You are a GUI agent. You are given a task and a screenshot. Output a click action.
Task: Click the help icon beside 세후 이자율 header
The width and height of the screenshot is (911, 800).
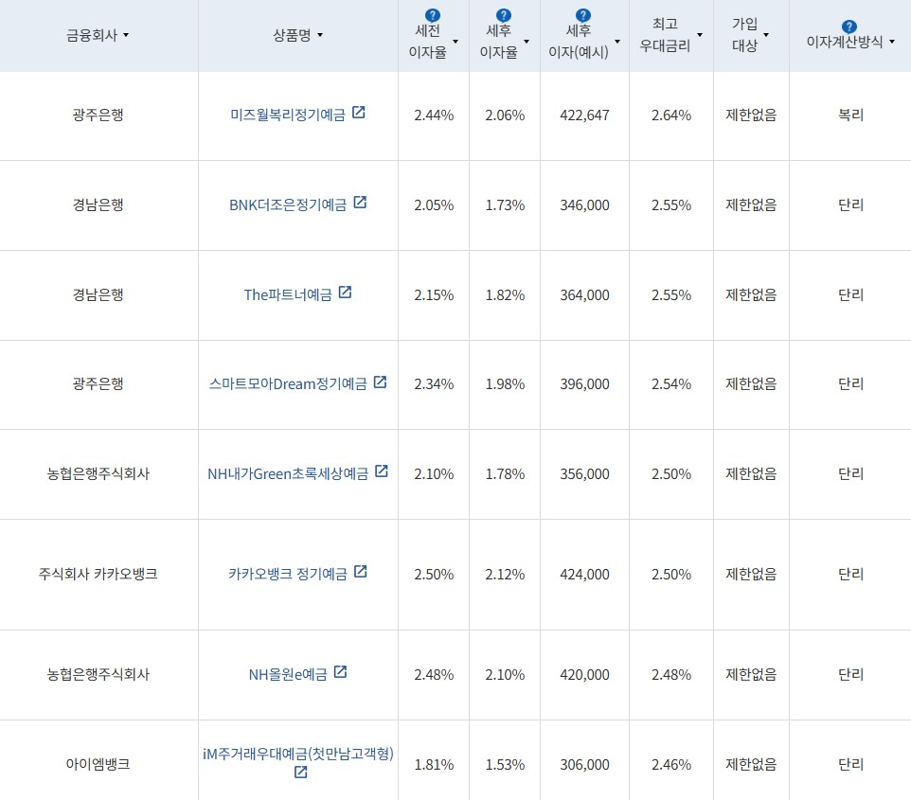[502, 14]
